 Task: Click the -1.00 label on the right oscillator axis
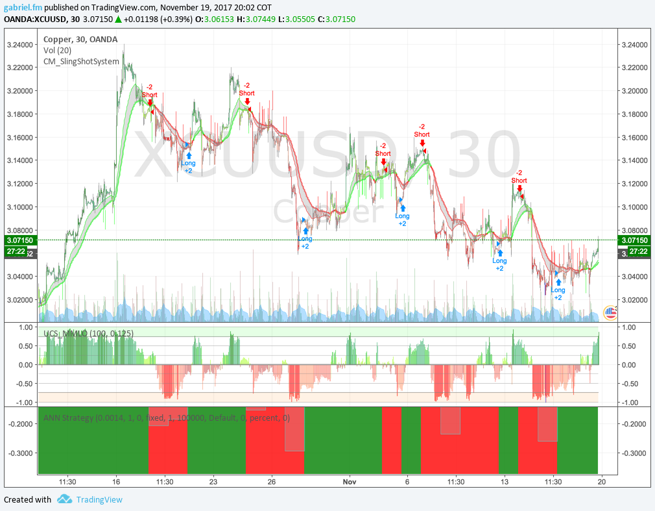tap(630, 403)
